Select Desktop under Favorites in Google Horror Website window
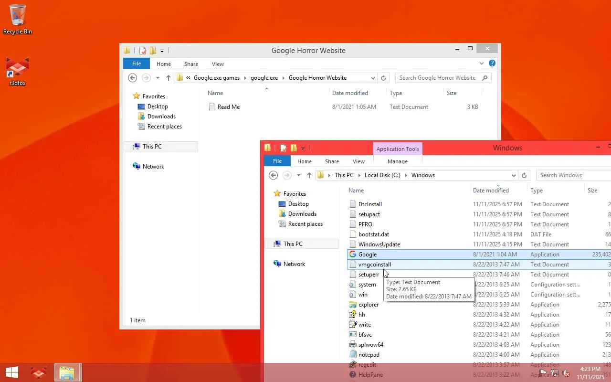This screenshot has height=382, width=611. pos(158,106)
